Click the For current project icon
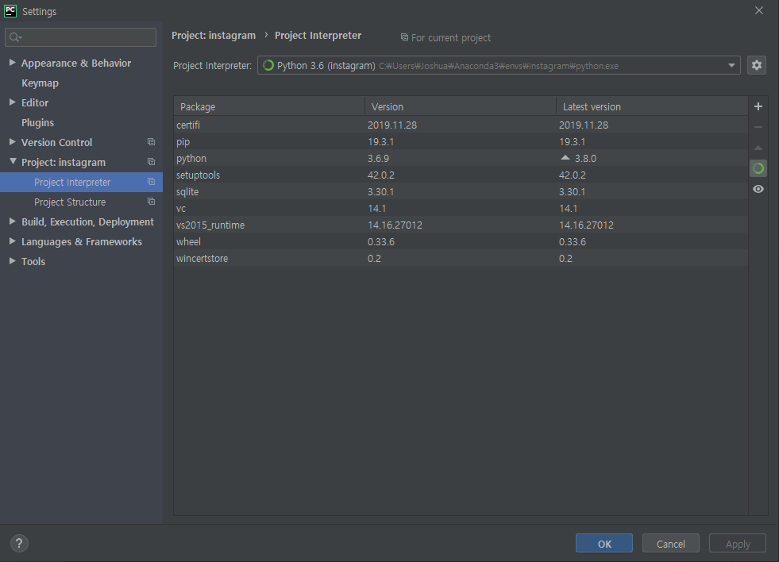The width and height of the screenshot is (779, 562). point(404,37)
